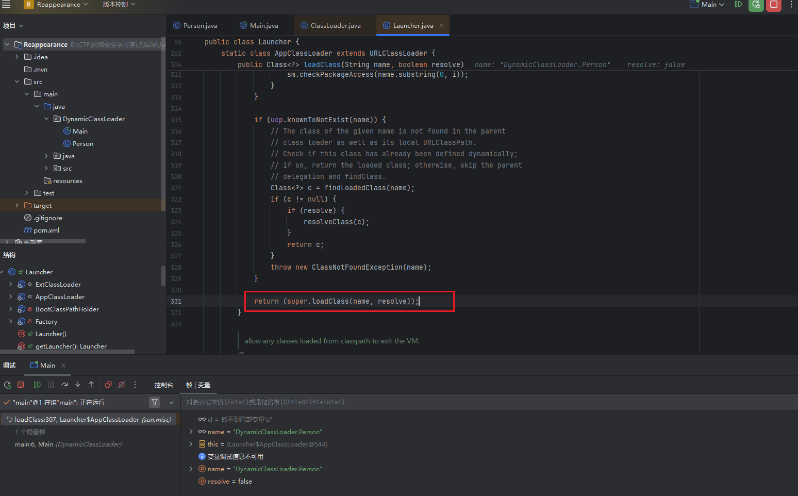Open the 版本控制 version control menu
The image size is (798, 496).
(x=119, y=5)
